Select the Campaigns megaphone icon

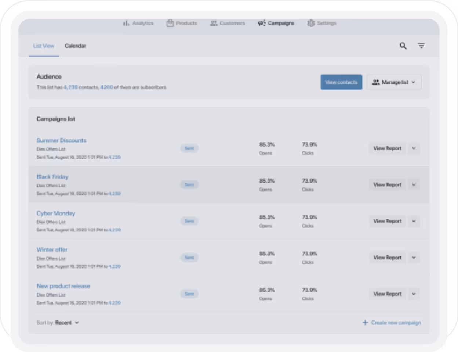pos(262,23)
